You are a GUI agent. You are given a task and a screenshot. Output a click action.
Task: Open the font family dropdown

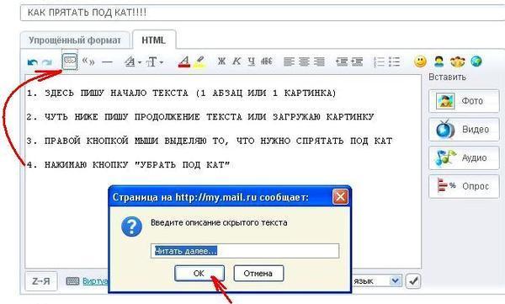(133, 61)
